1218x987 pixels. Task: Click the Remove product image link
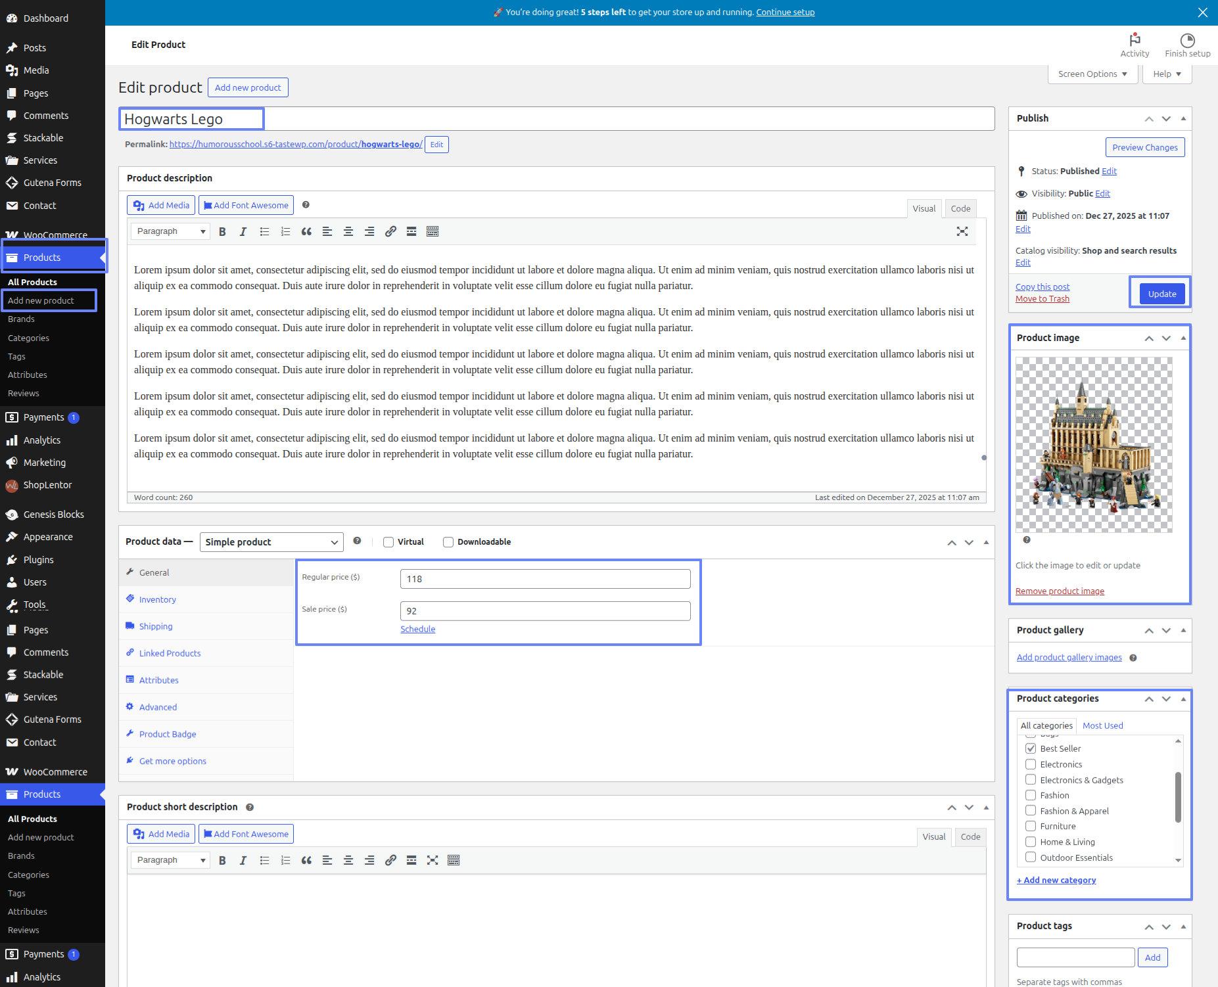click(1060, 591)
